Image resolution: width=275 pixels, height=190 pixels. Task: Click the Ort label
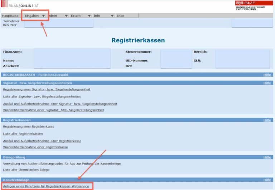(x=129, y=66)
